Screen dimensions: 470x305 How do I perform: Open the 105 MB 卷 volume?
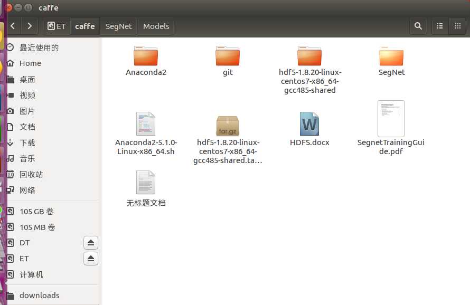pos(53,227)
